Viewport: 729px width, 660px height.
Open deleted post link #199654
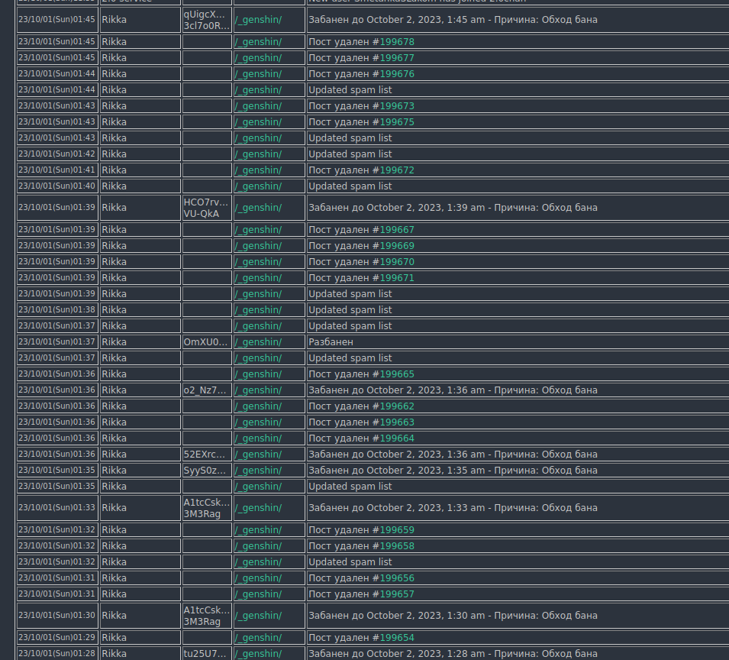397,638
